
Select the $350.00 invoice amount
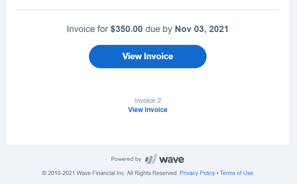pos(127,29)
